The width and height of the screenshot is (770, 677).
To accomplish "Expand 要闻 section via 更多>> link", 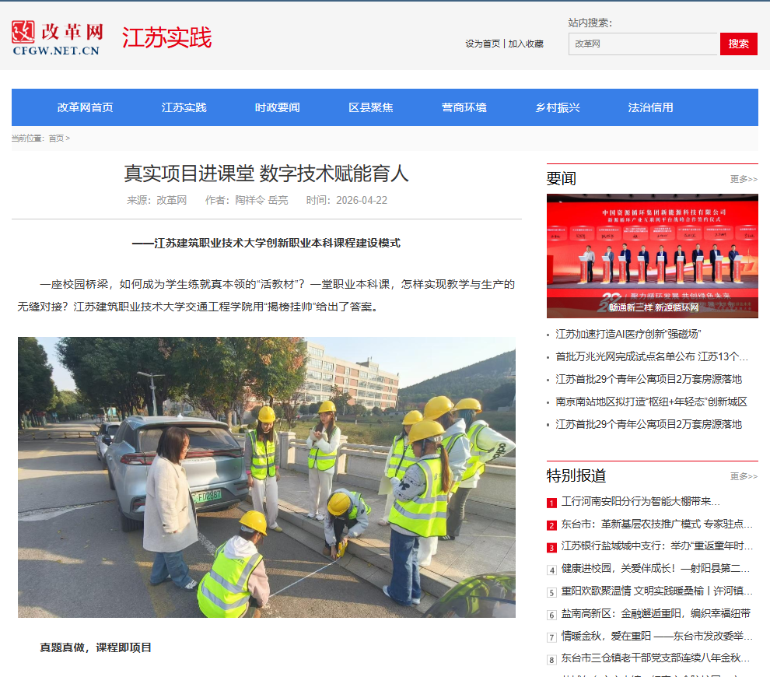I will pos(743,180).
